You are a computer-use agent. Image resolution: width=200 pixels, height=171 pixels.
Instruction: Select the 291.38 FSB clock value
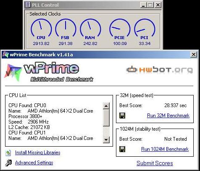click(66, 43)
